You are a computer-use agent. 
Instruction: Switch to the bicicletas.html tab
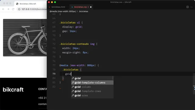pyautogui.click(x=58, y=7)
